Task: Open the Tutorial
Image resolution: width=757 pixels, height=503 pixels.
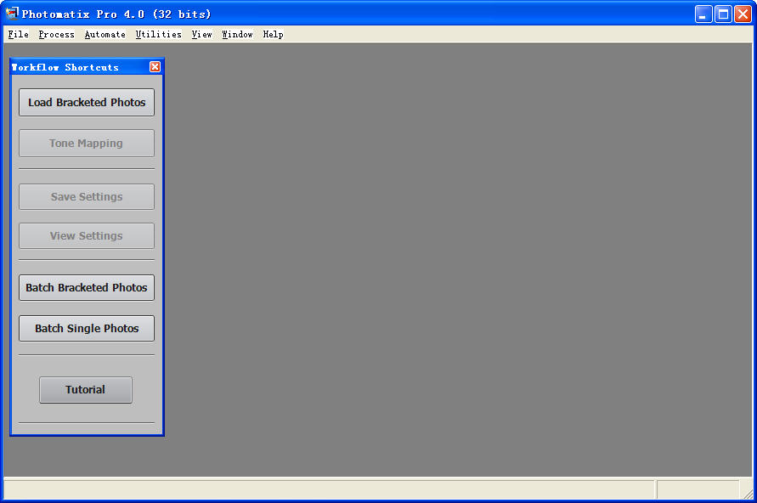Action: (x=86, y=389)
